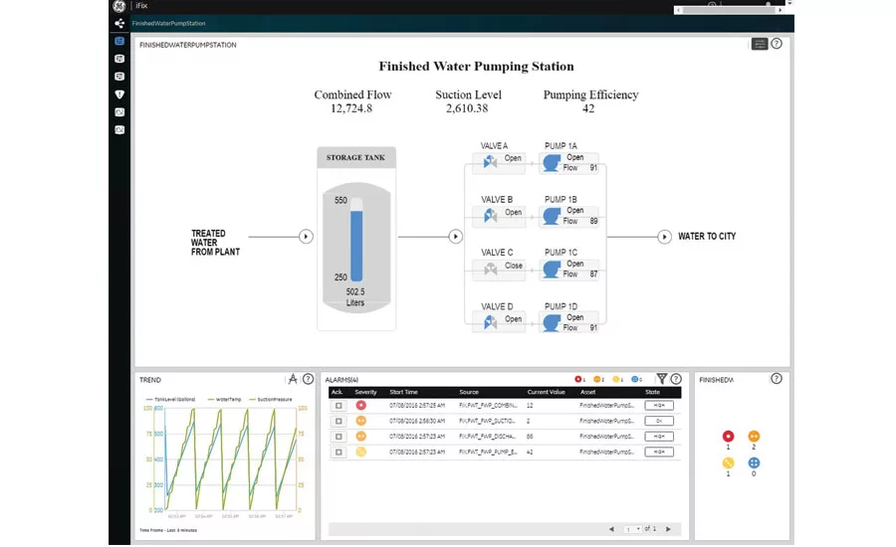
Task: Click arrow node entering storage tank
Action: coord(306,237)
